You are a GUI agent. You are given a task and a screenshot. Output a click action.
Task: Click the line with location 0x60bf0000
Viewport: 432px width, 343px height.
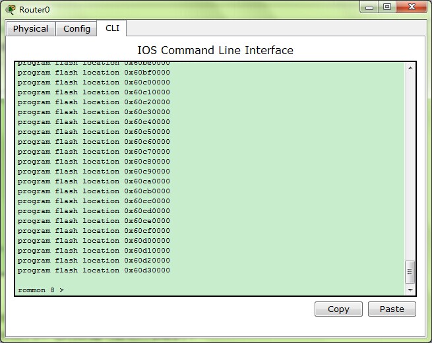click(94, 73)
